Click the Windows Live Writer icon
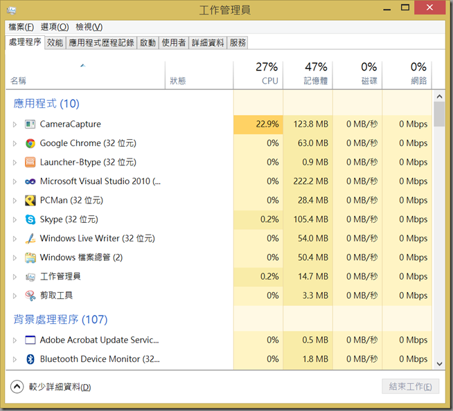 30,239
